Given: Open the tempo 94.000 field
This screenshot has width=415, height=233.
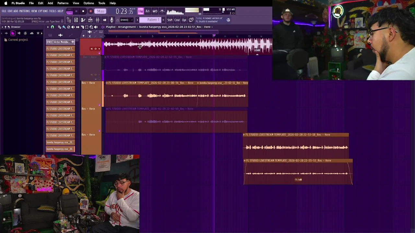Looking at the screenshot, I should point(101,11).
